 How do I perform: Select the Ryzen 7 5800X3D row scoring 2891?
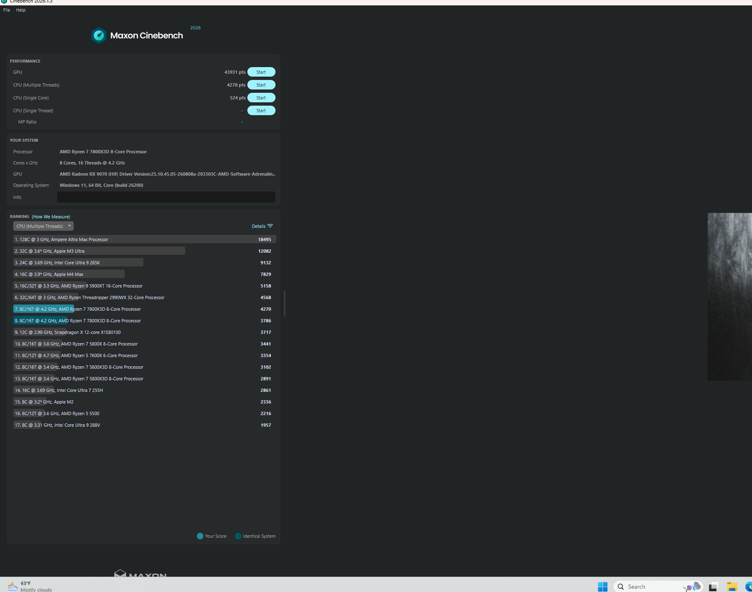pyautogui.click(x=144, y=378)
